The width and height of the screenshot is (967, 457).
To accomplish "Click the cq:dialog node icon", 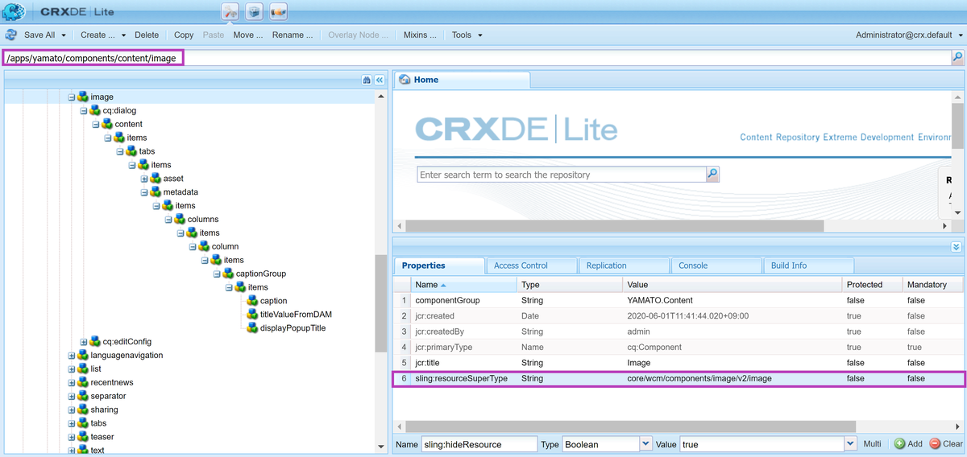I will (x=95, y=110).
